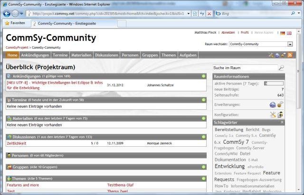Select CommSy-Community browser tab
The width and height of the screenshot is (304, 195).
point(74,23)
